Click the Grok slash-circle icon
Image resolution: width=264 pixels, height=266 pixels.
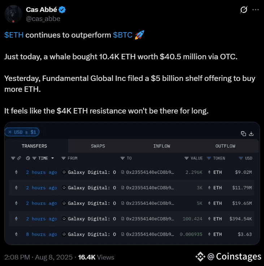244,10
